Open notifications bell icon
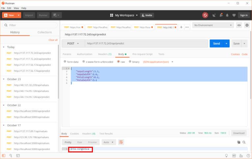252x159 pixels. [227, 15]
